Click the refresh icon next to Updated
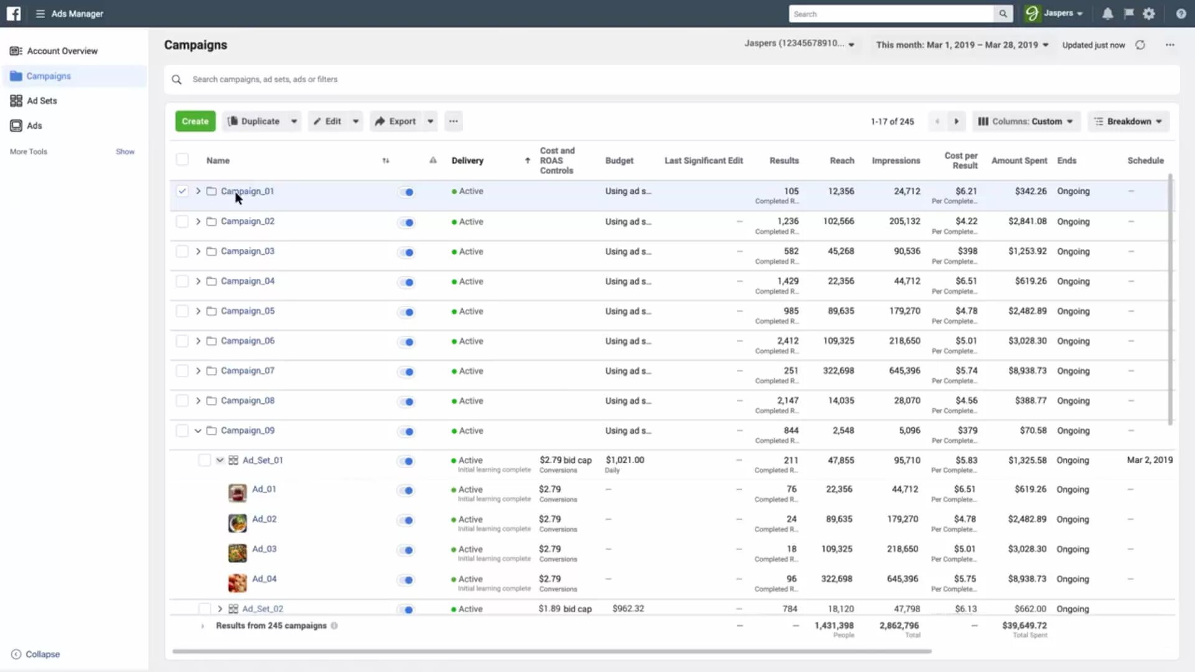The height and width of the screenshot is (672, 1195). 1143,44
